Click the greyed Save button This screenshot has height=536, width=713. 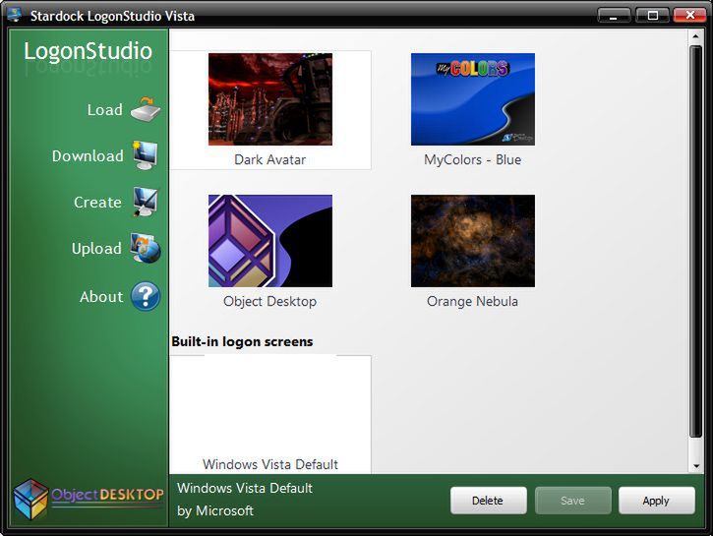573,501
